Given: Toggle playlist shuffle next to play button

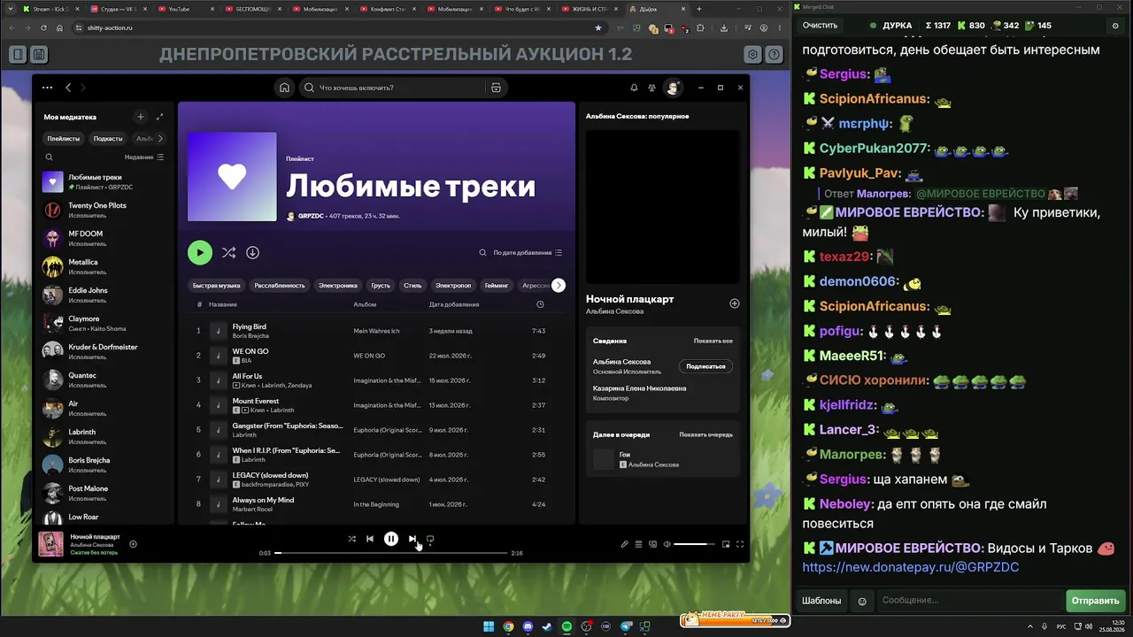Looking at the screenshot, I should pos(228,252).
